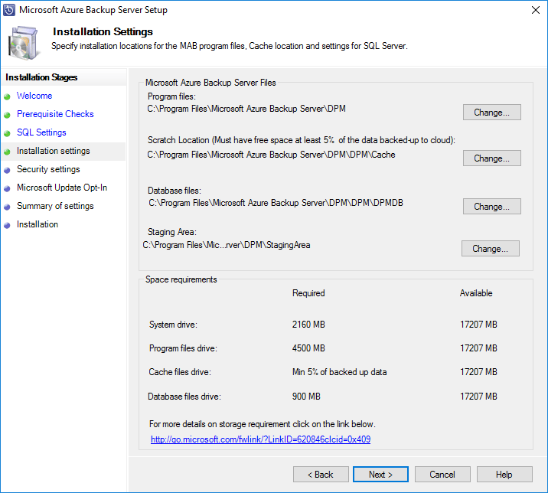Click Next to continue setup
548x493 pixels.
click(x=380, y=475)
